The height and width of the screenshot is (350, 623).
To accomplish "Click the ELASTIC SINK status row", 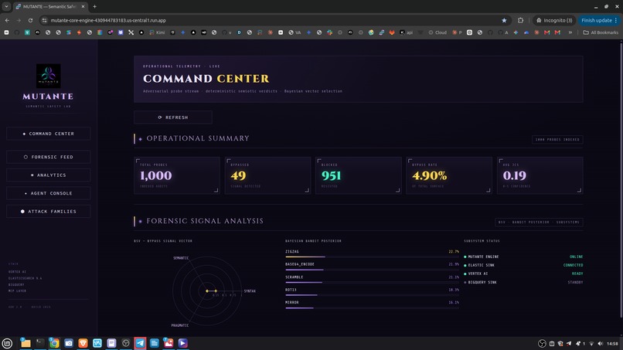I will point(523,265).
